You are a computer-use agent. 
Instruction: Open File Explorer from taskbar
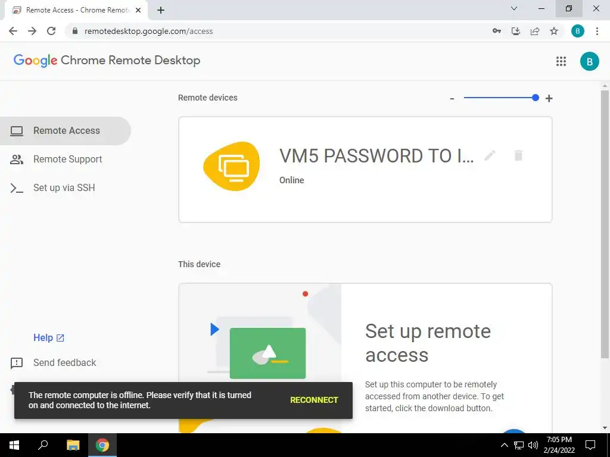tap(73, 445)
